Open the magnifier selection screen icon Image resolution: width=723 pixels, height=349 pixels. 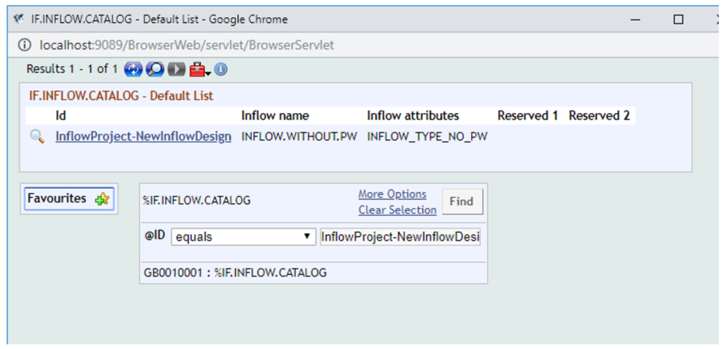coord(155,70)
